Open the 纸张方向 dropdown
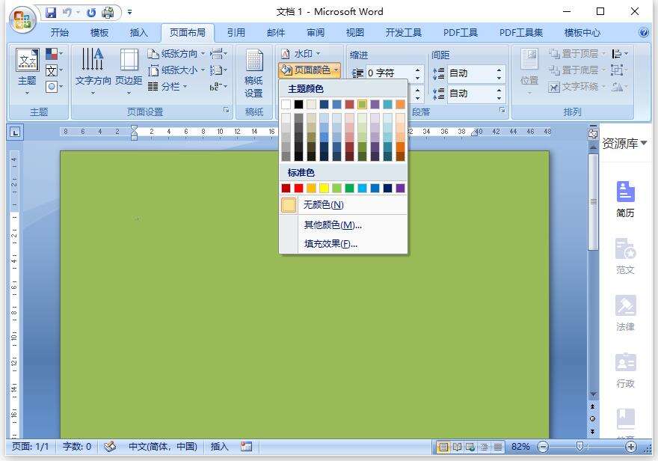 point(170,53)
